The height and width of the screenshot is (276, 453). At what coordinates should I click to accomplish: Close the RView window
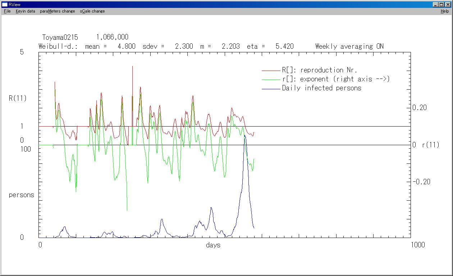tap(448, 4)
